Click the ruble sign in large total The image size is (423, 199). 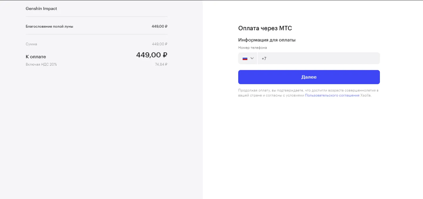pos(165,55)
